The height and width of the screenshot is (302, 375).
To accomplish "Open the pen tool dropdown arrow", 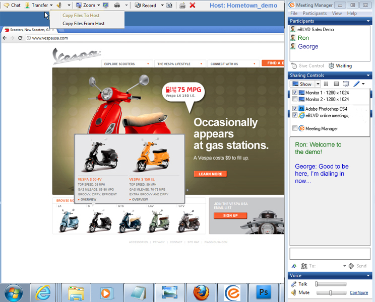I will [363, 84].
